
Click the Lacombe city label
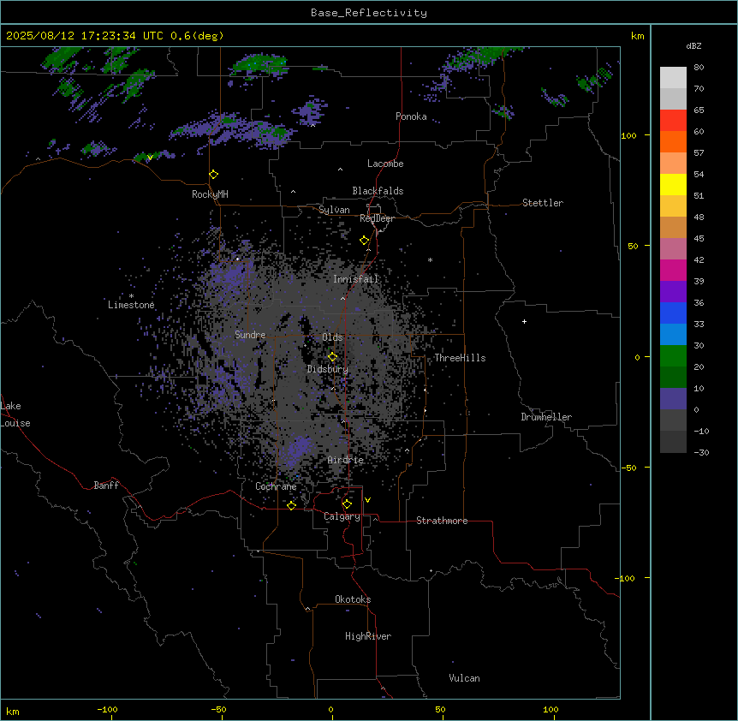[385, 164]
